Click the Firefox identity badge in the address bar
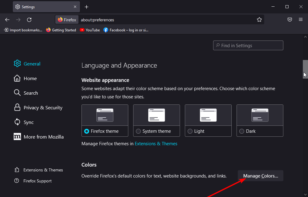This screenshot has width=308, height=197. pyautogui.click(x=67, y=20)
